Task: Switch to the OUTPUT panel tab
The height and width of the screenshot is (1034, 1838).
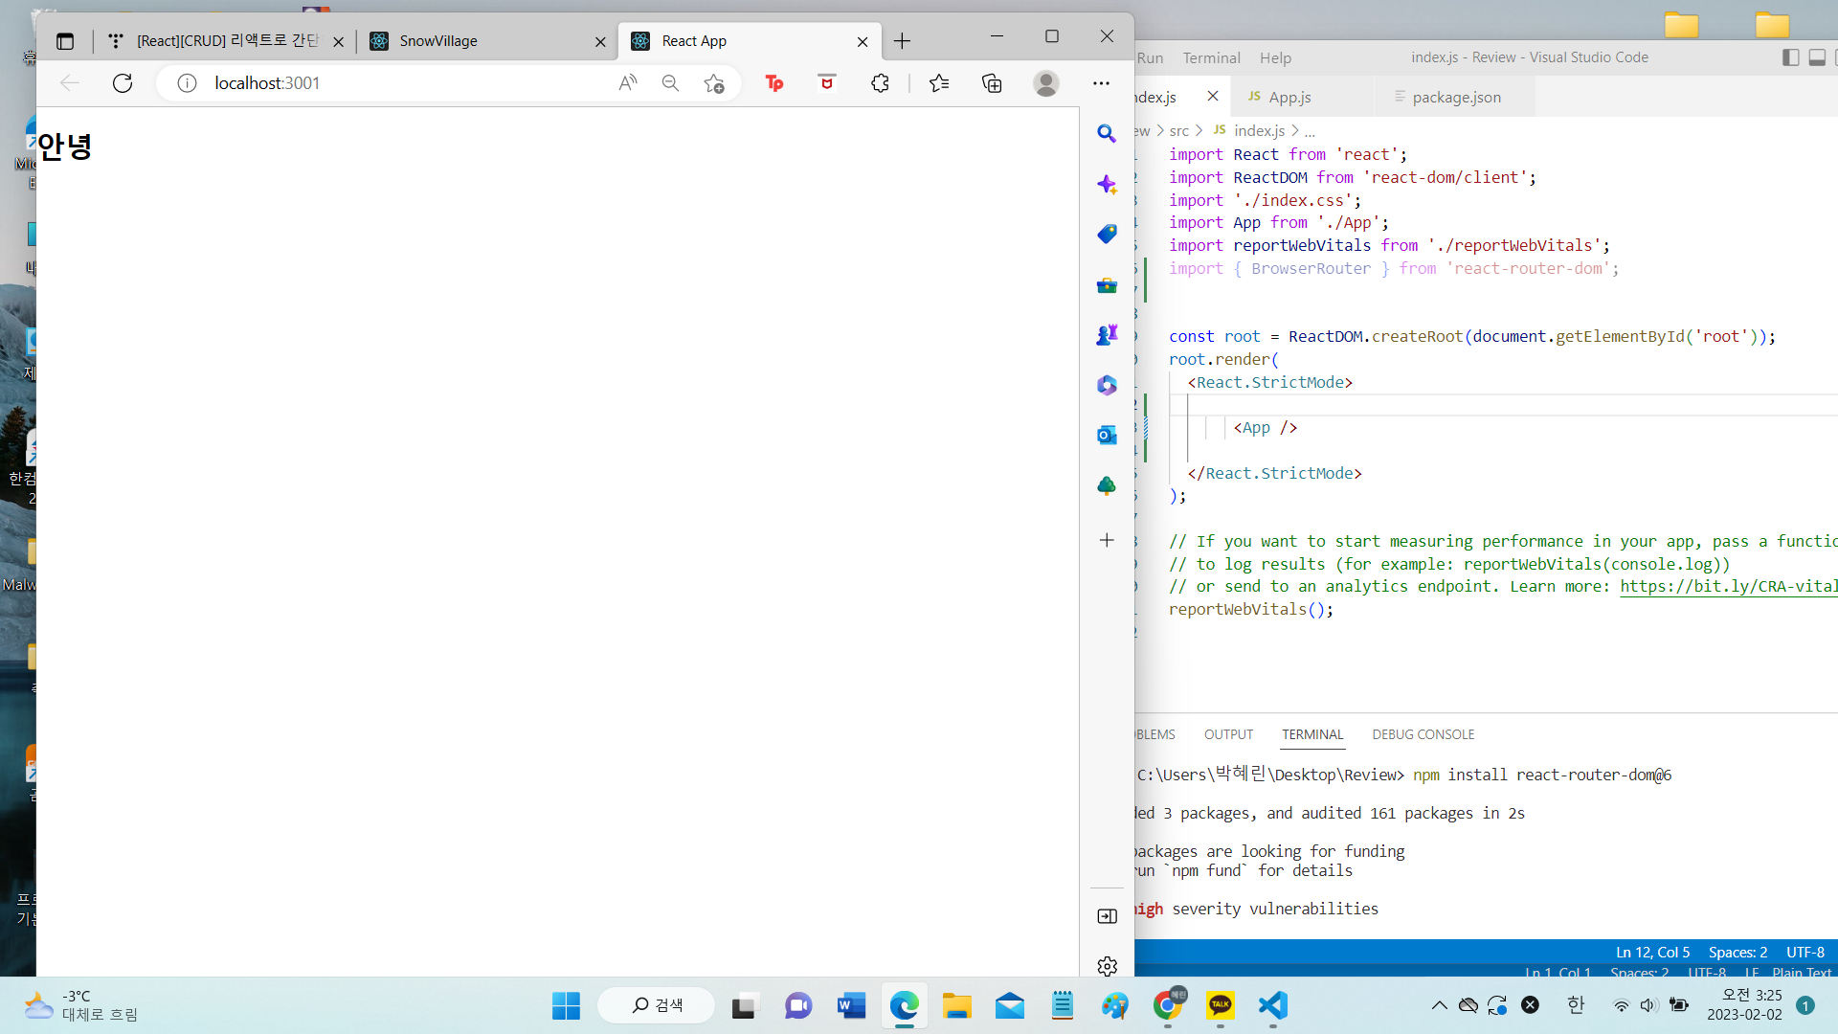Action: pos(1228,734)
